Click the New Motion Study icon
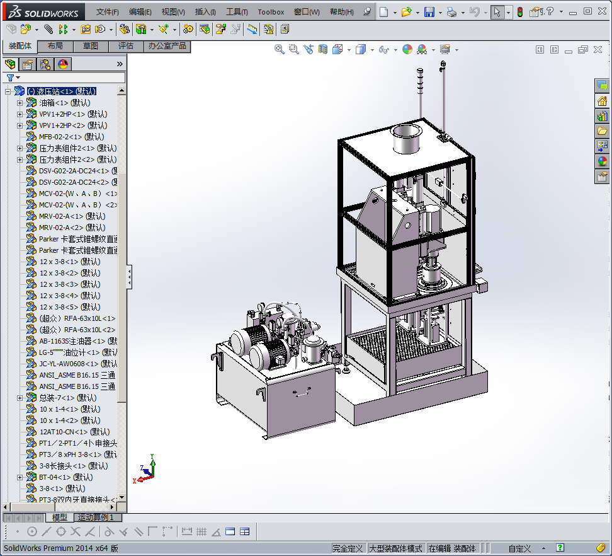This screenshot has width=612, height=556. tap(188, 29)
